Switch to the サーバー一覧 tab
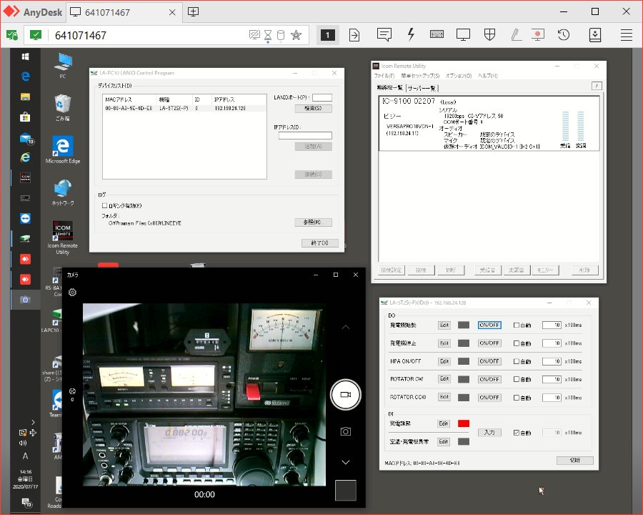The image size is (643, 515). 422,87
